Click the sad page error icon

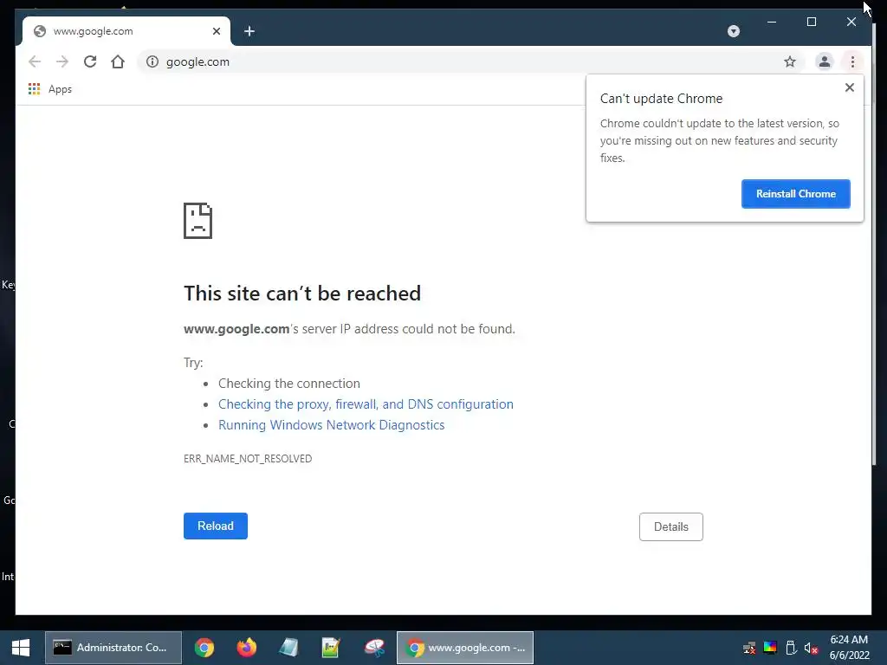pos(198,221)
